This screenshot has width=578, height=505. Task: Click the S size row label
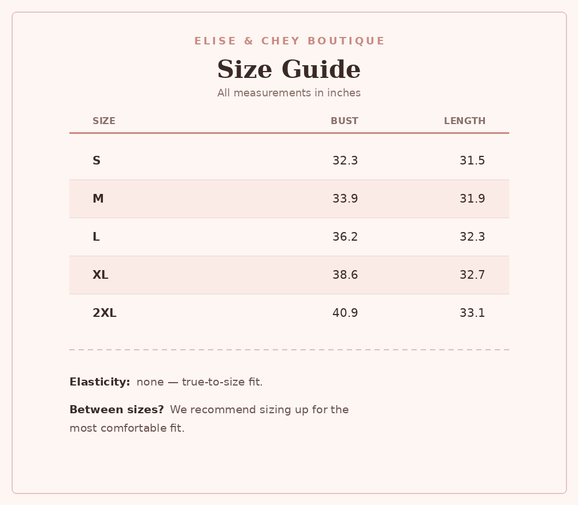tap(96, 160)
